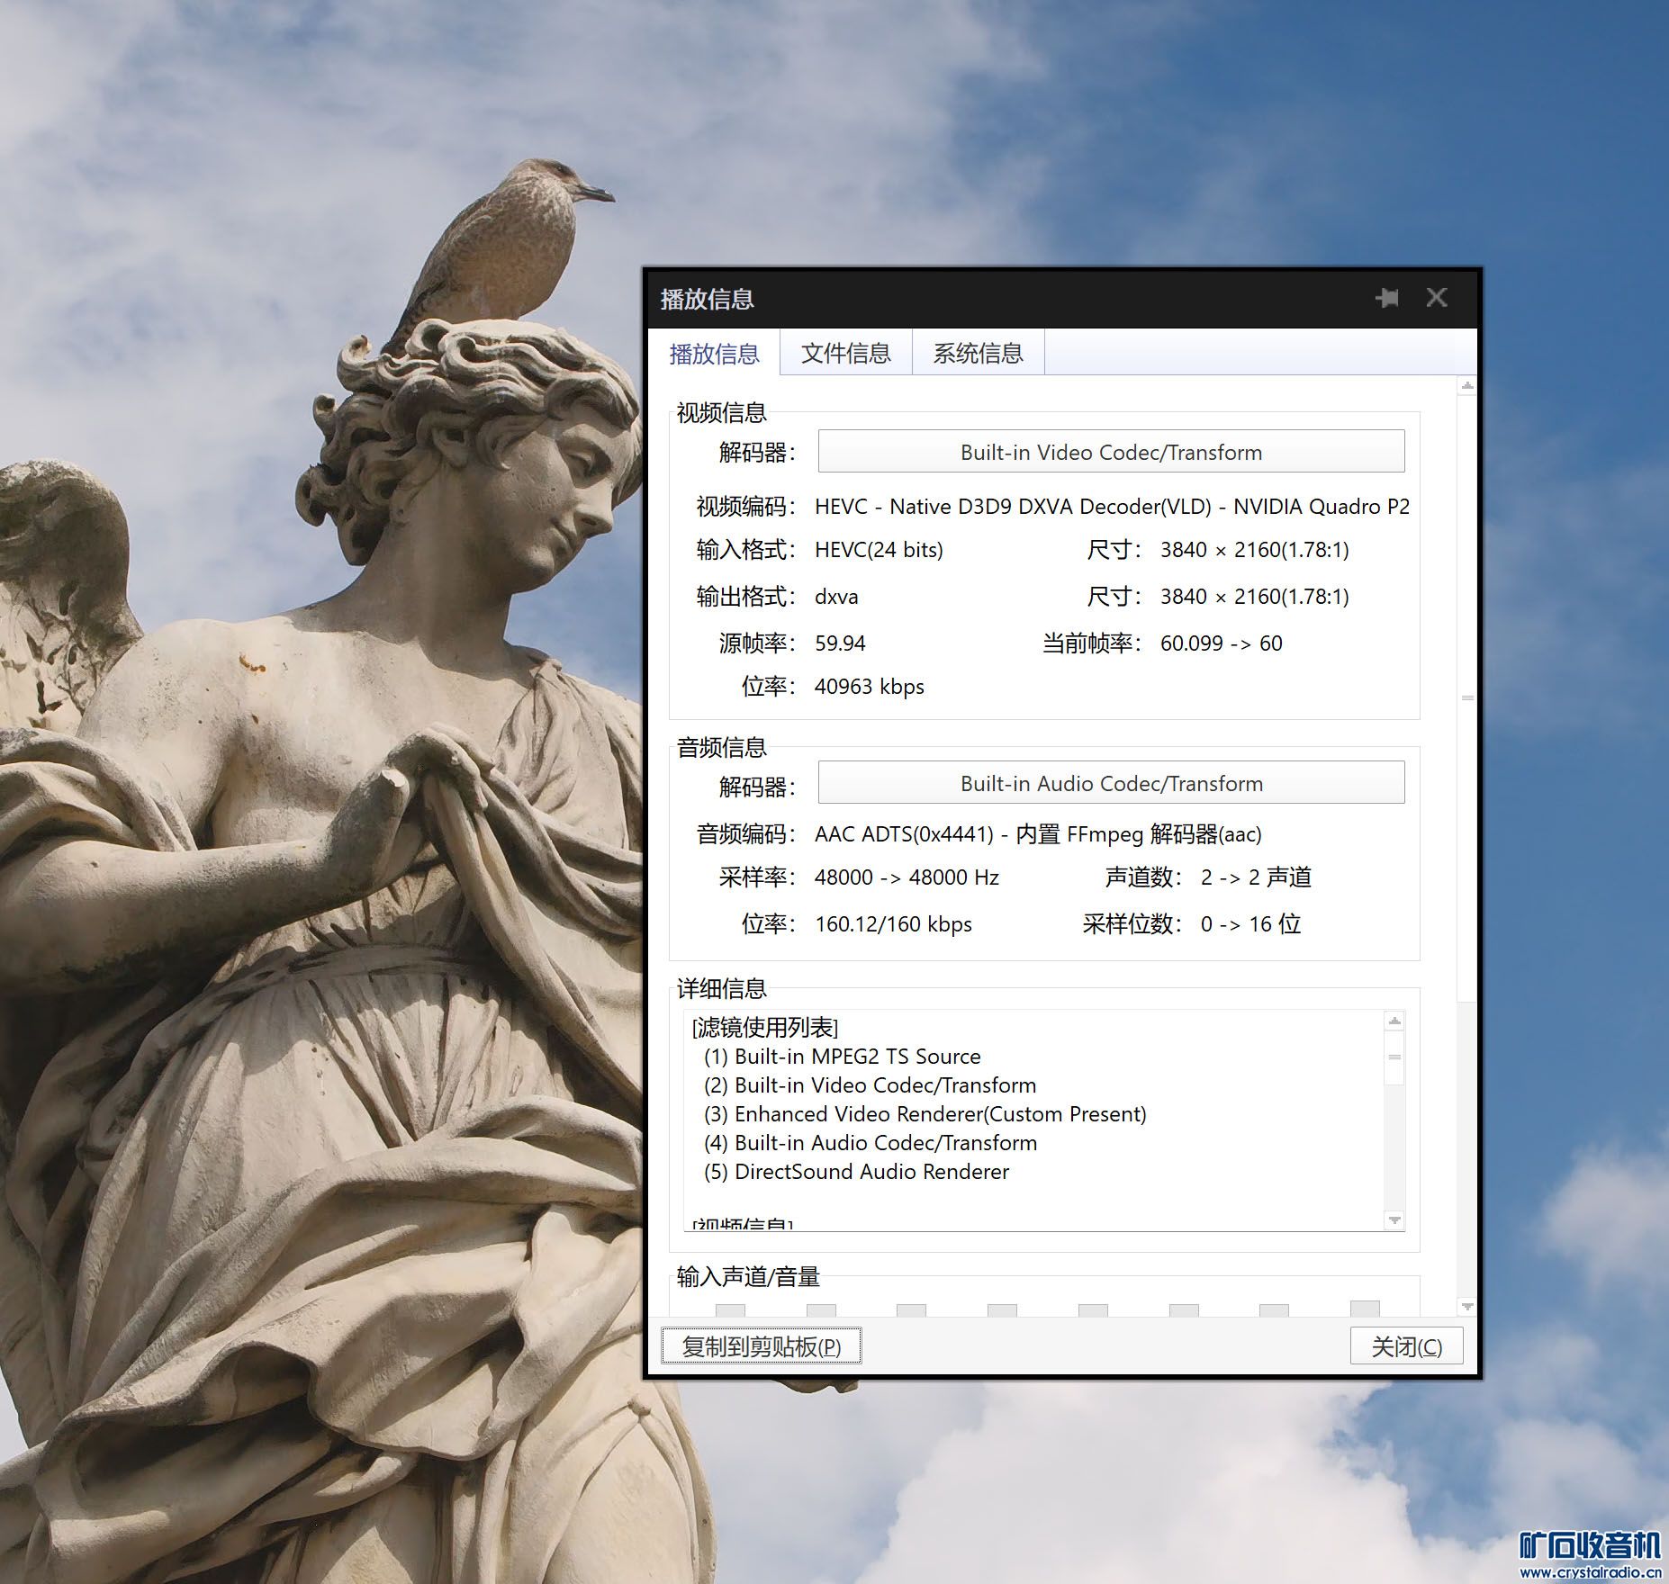The width and height of the screenshot is (1669, 1584).
Task: Close the dialog with the title bar X
Action: point(1437,298)
